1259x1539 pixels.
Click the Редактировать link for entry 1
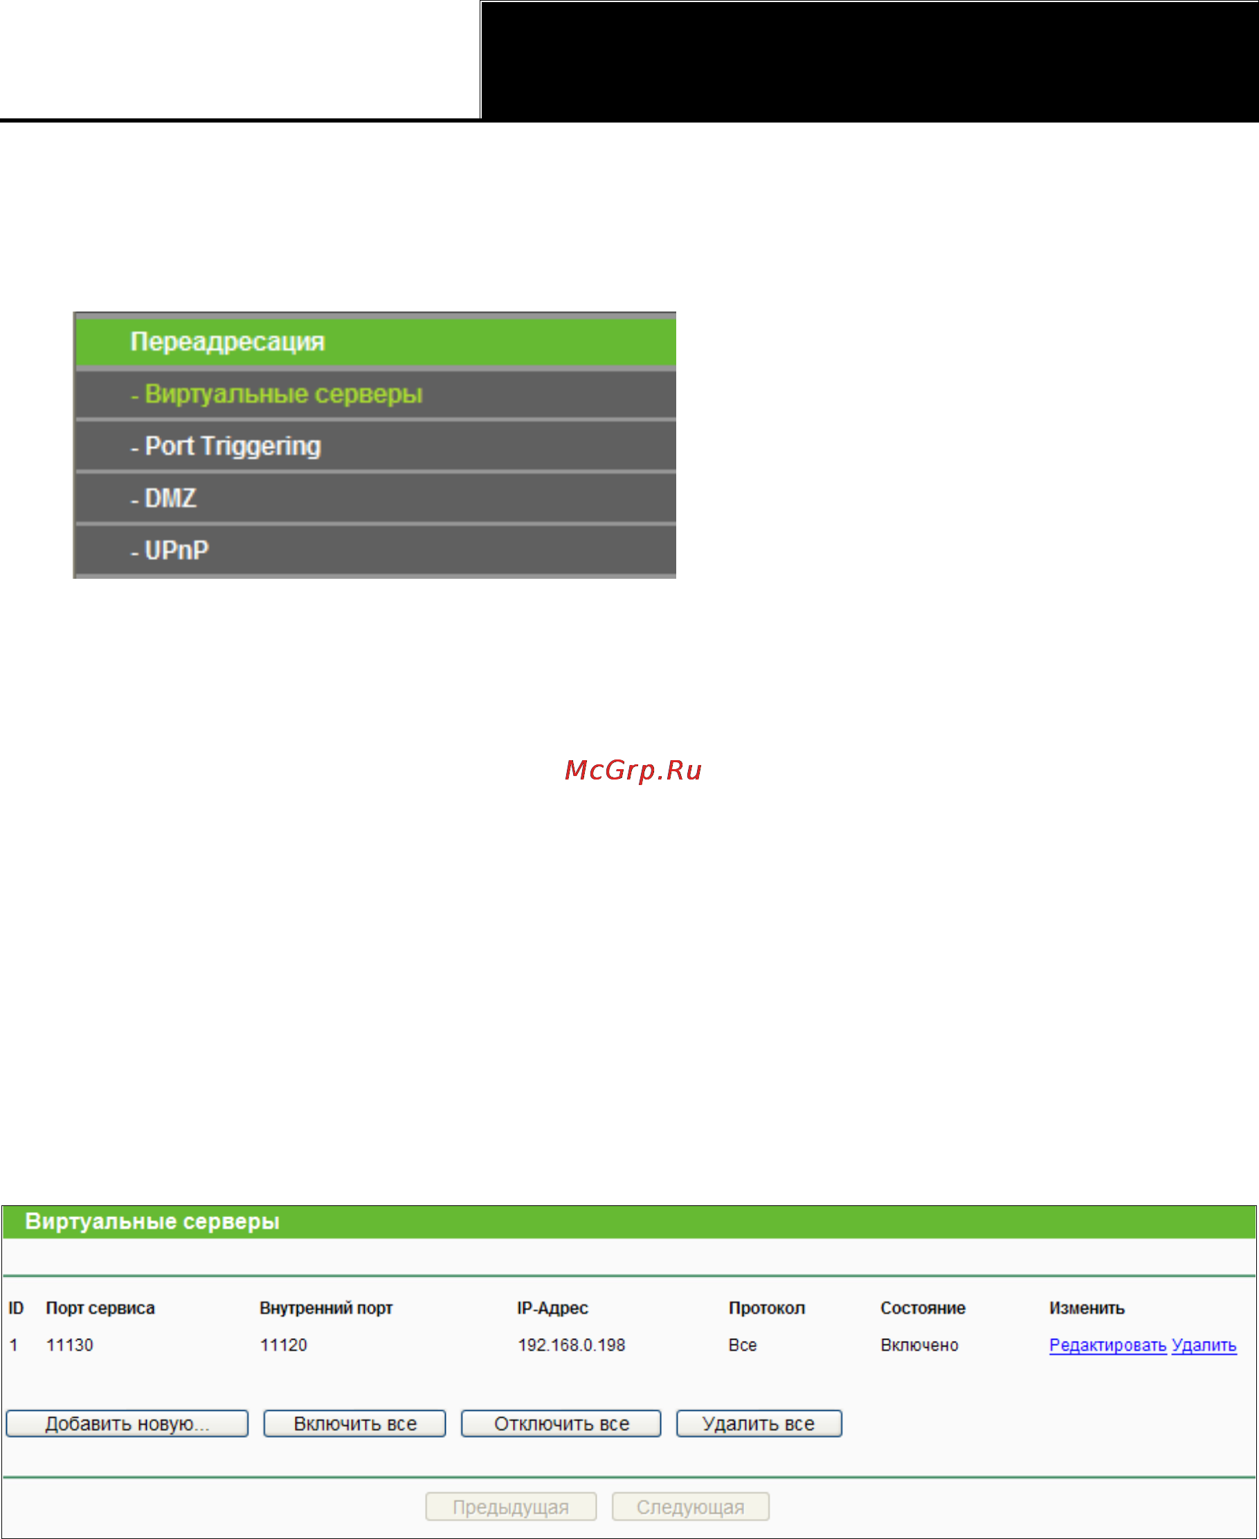1107,1345
